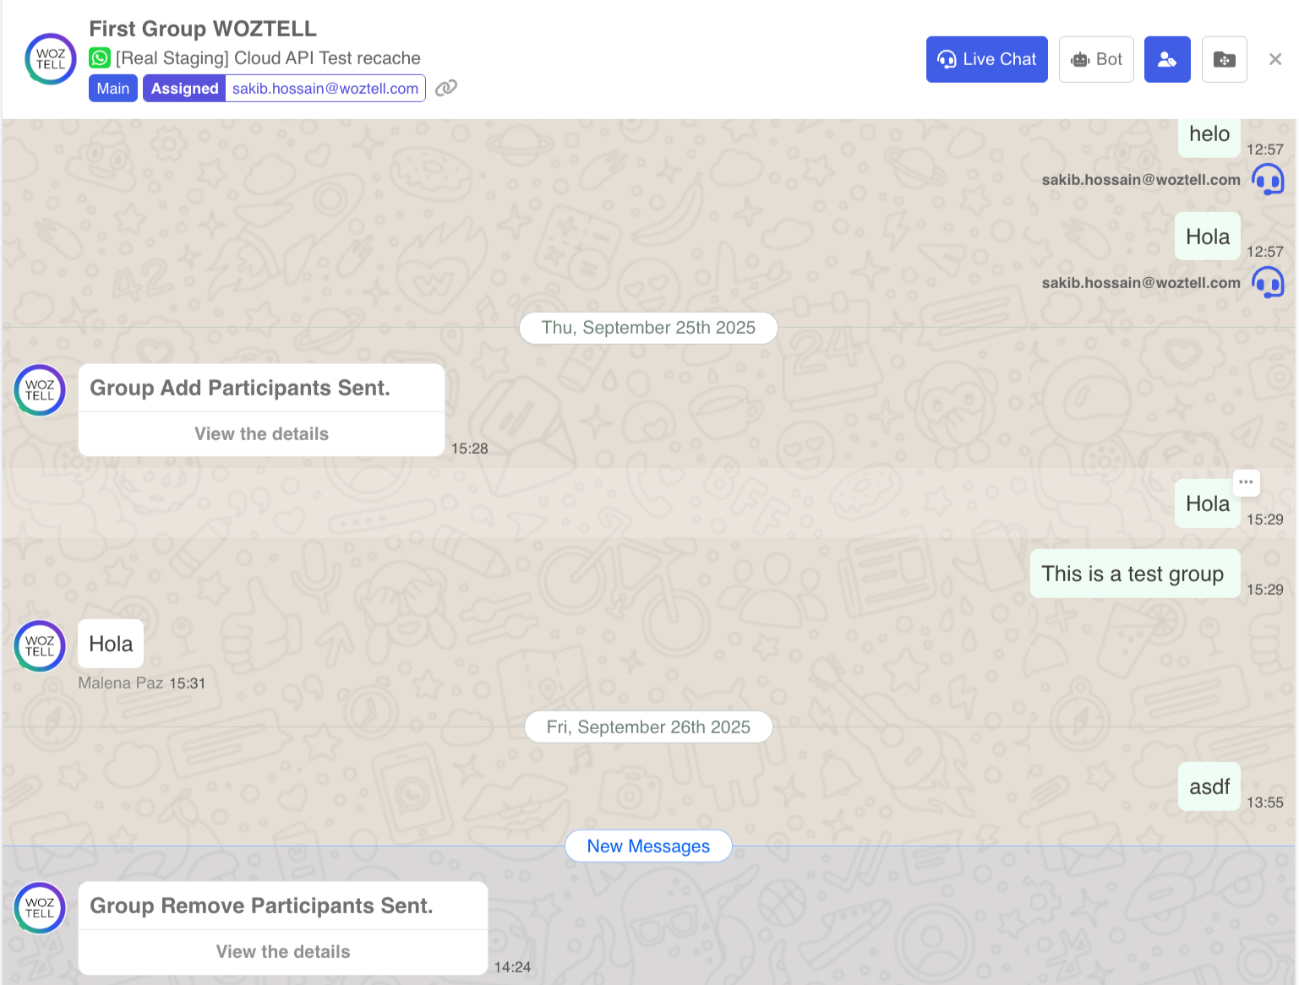1299x985 pixels.
Task: Switch the conversation to Bot mode
Action: (1096, 59)
